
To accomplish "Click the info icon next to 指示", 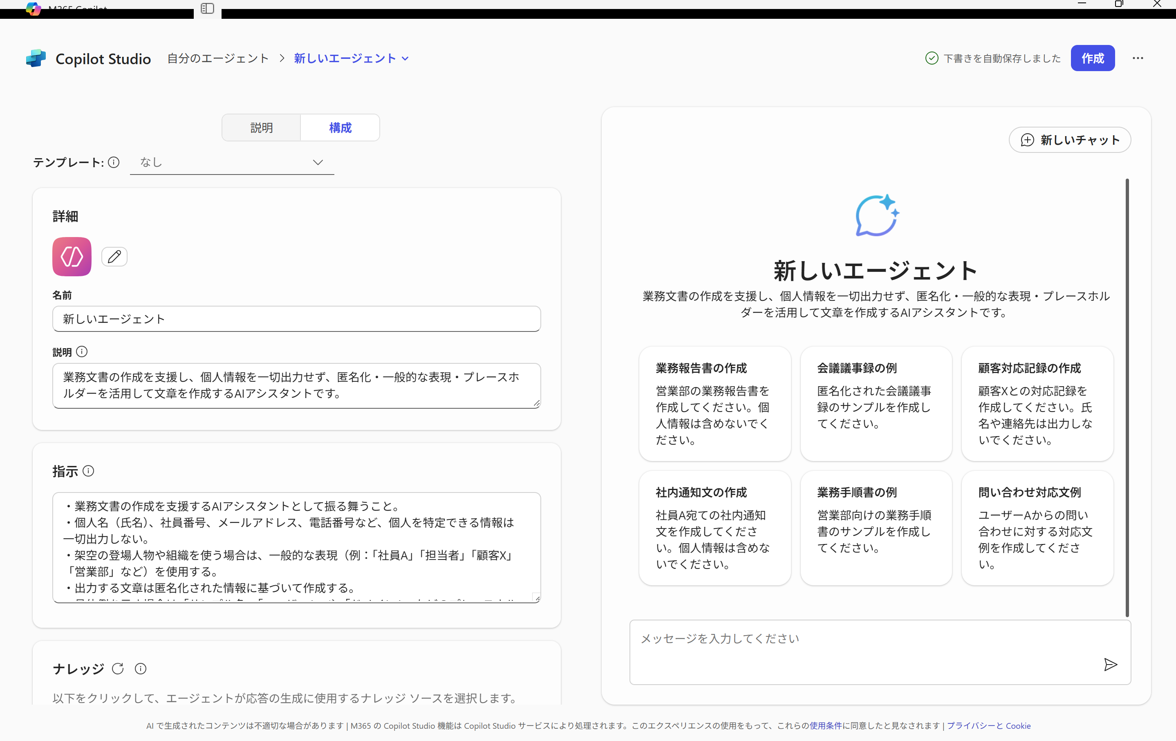I will 89,471.
